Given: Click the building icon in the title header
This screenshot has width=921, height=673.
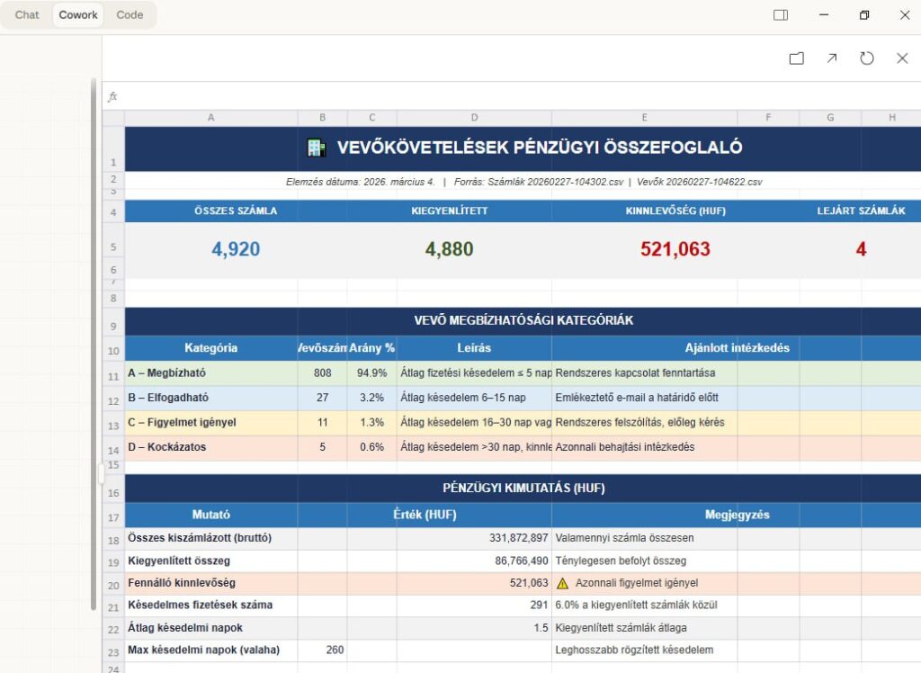Looking at the screenshot, I should tap(316, 148).
